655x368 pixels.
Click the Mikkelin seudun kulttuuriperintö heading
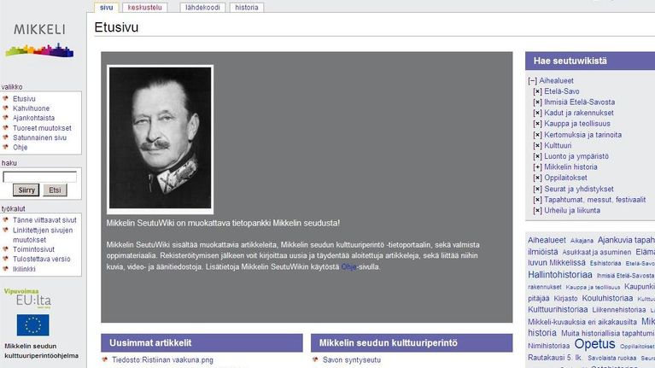click(x=388, y=343)
